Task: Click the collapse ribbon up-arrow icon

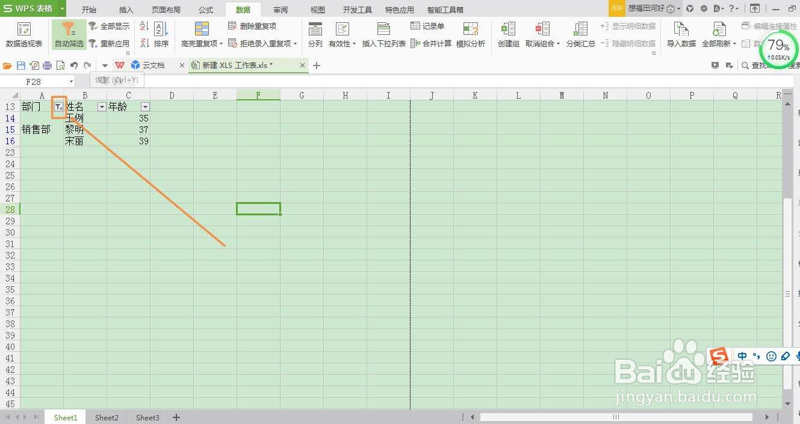Action: (x=754, y=8)
